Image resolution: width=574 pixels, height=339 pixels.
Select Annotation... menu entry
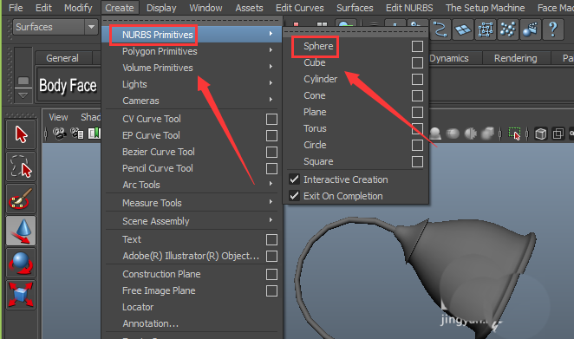(x=151, y=323)
